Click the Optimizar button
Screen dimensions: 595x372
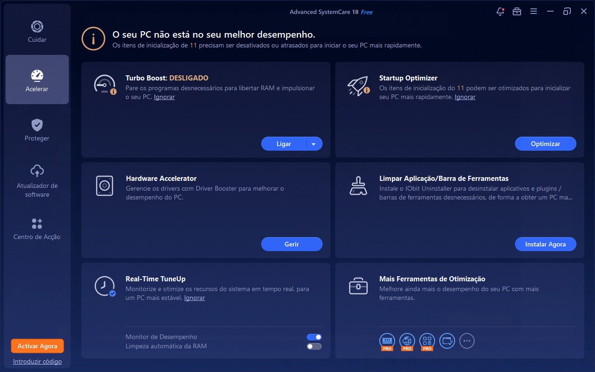click(x=546, y=144)
